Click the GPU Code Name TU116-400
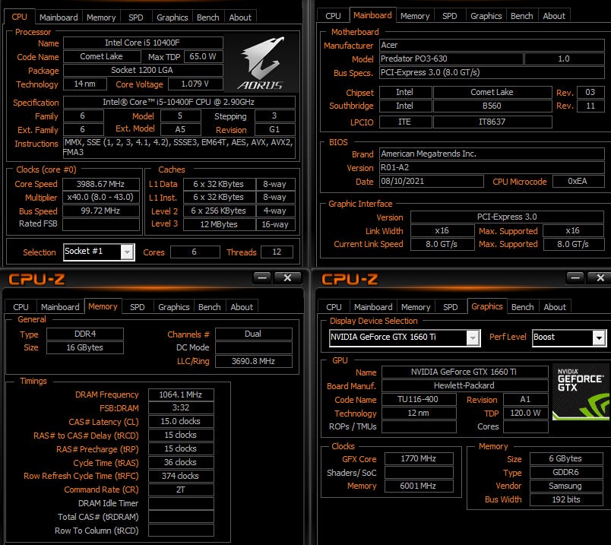This screenshot has width=611, height=545. tap(419, 400)
